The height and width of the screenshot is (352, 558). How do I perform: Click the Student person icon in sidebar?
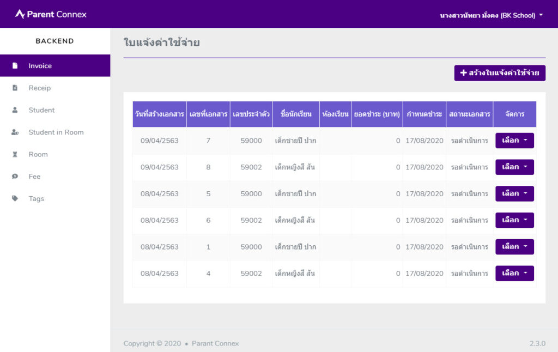click(15, 110)
